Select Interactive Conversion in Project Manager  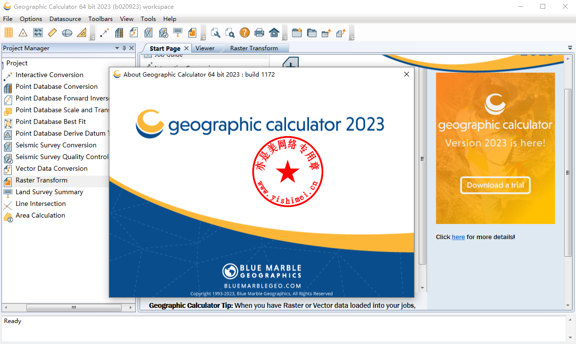tap(50, 75)
